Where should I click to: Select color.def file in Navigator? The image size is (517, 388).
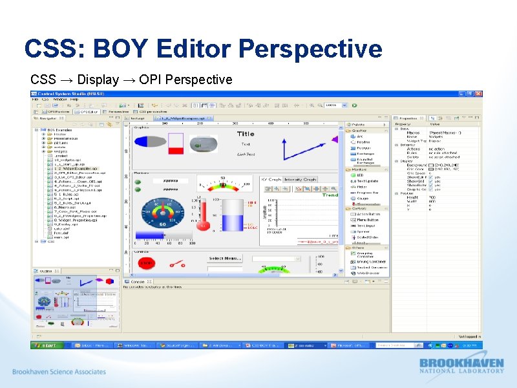click(x=59, y=229)
